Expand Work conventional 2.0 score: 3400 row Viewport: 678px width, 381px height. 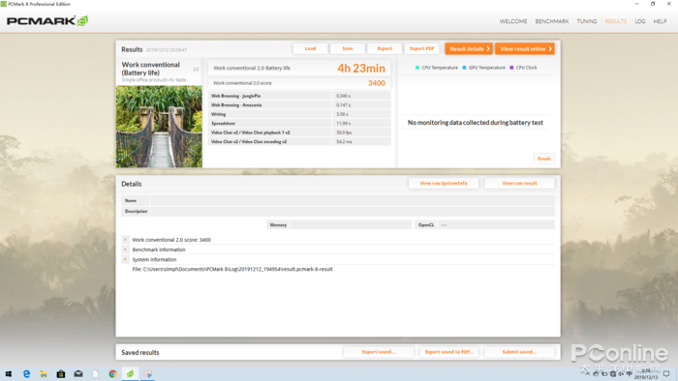(x=125, y=240)
